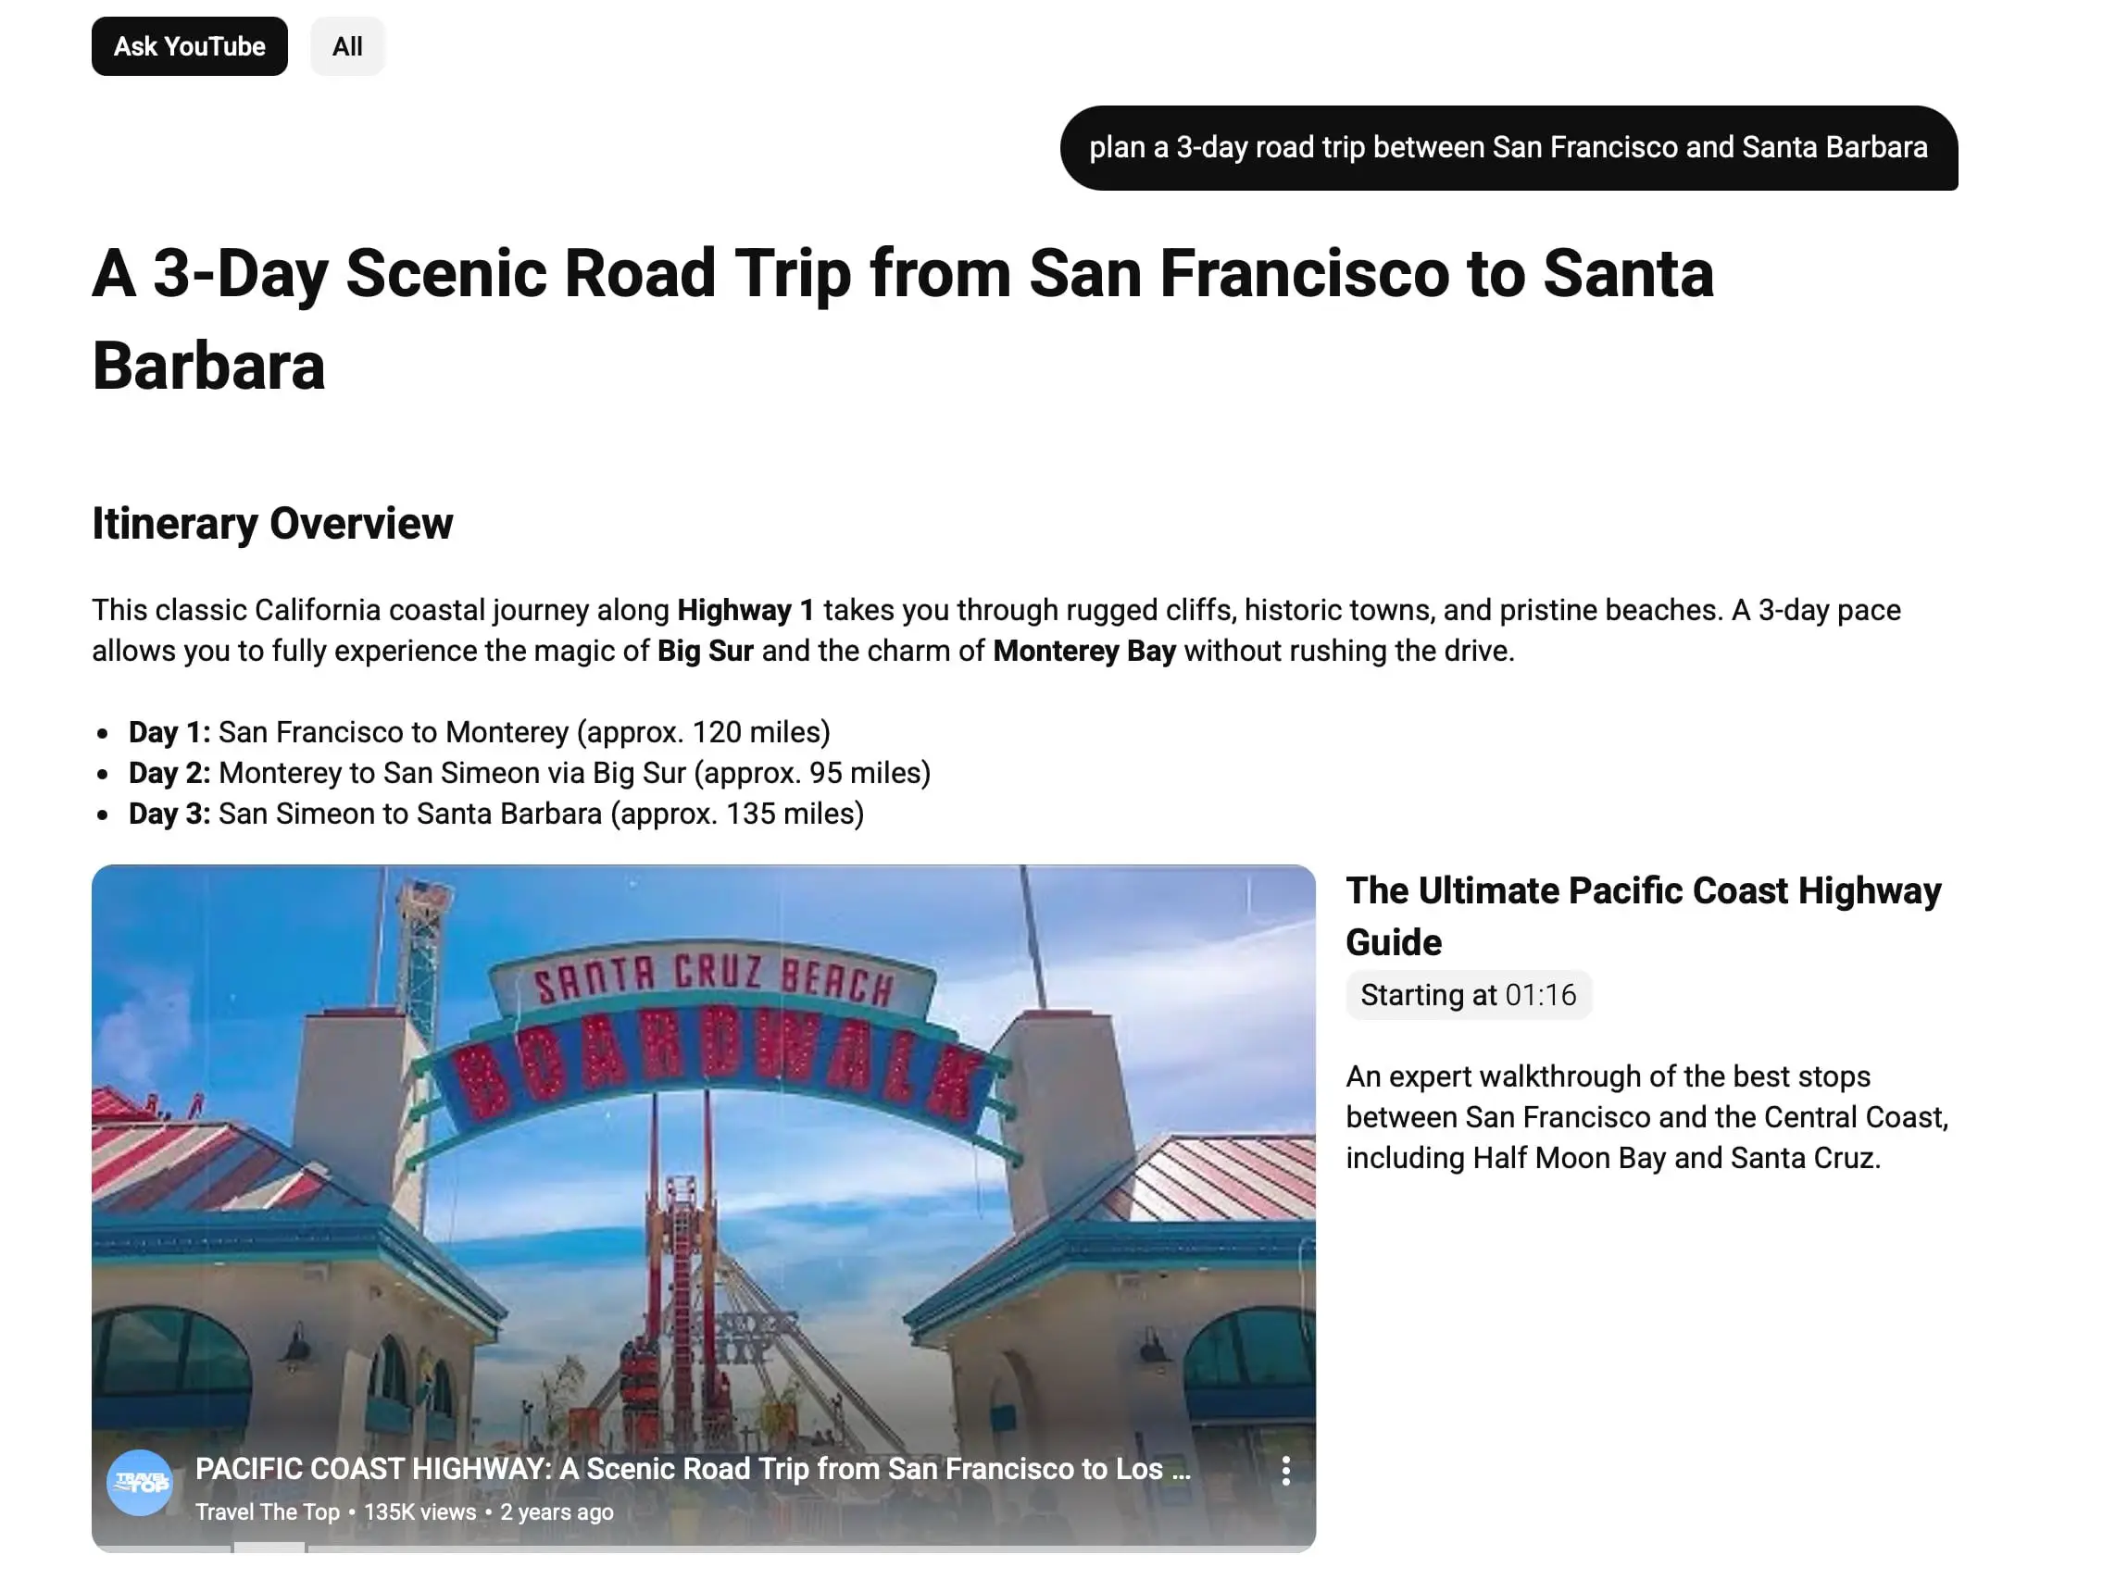Open the Pacific Coast Highway video title link
Viewport: 2128px width, 1592px height.
[x=693, y=1469]
